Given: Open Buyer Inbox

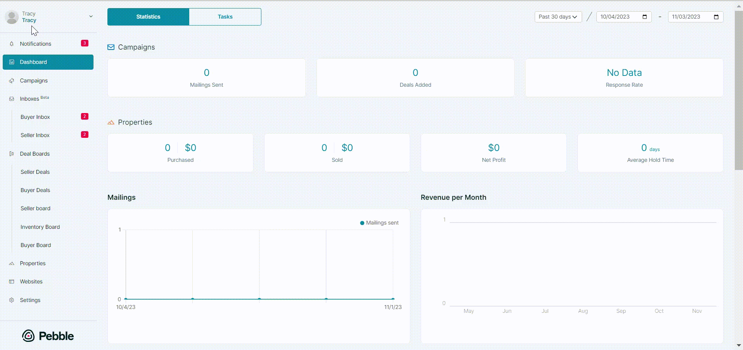Looking at the screenshot, I should coord(35,117).
